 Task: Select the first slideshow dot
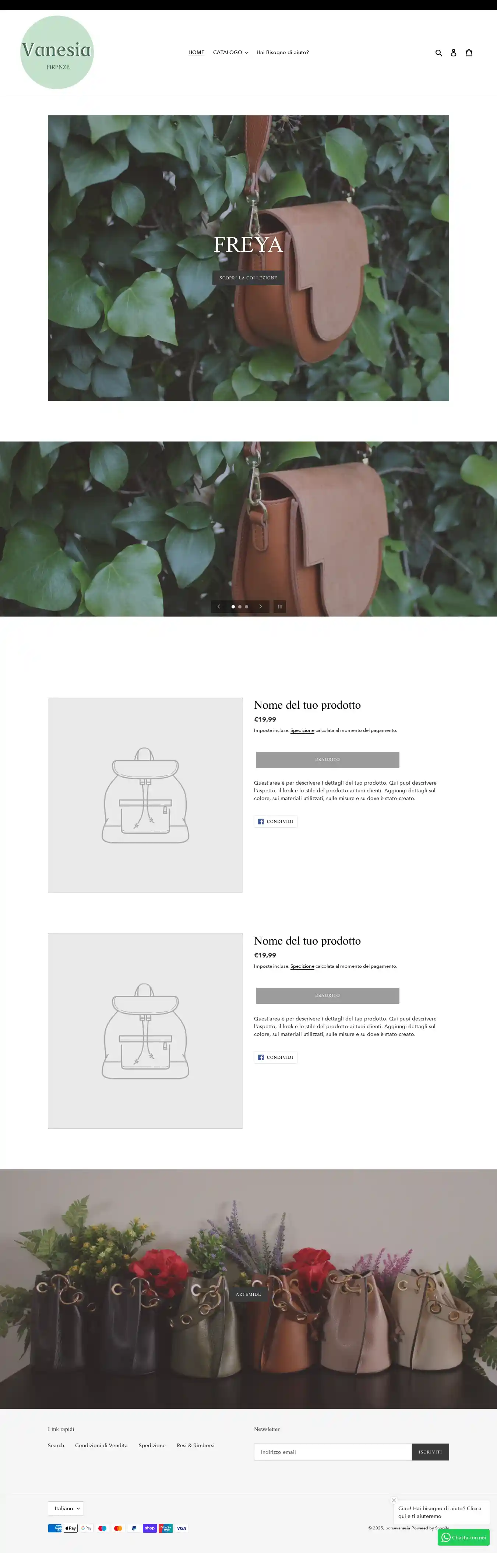click(x=233, y=607)
